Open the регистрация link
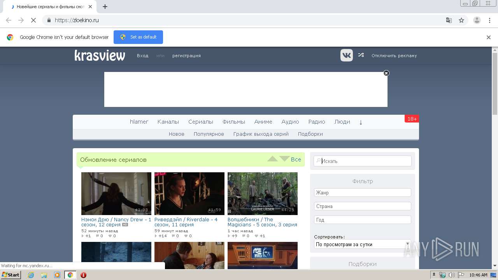Viewport: 498px width, 280px height. click(186, 56)
